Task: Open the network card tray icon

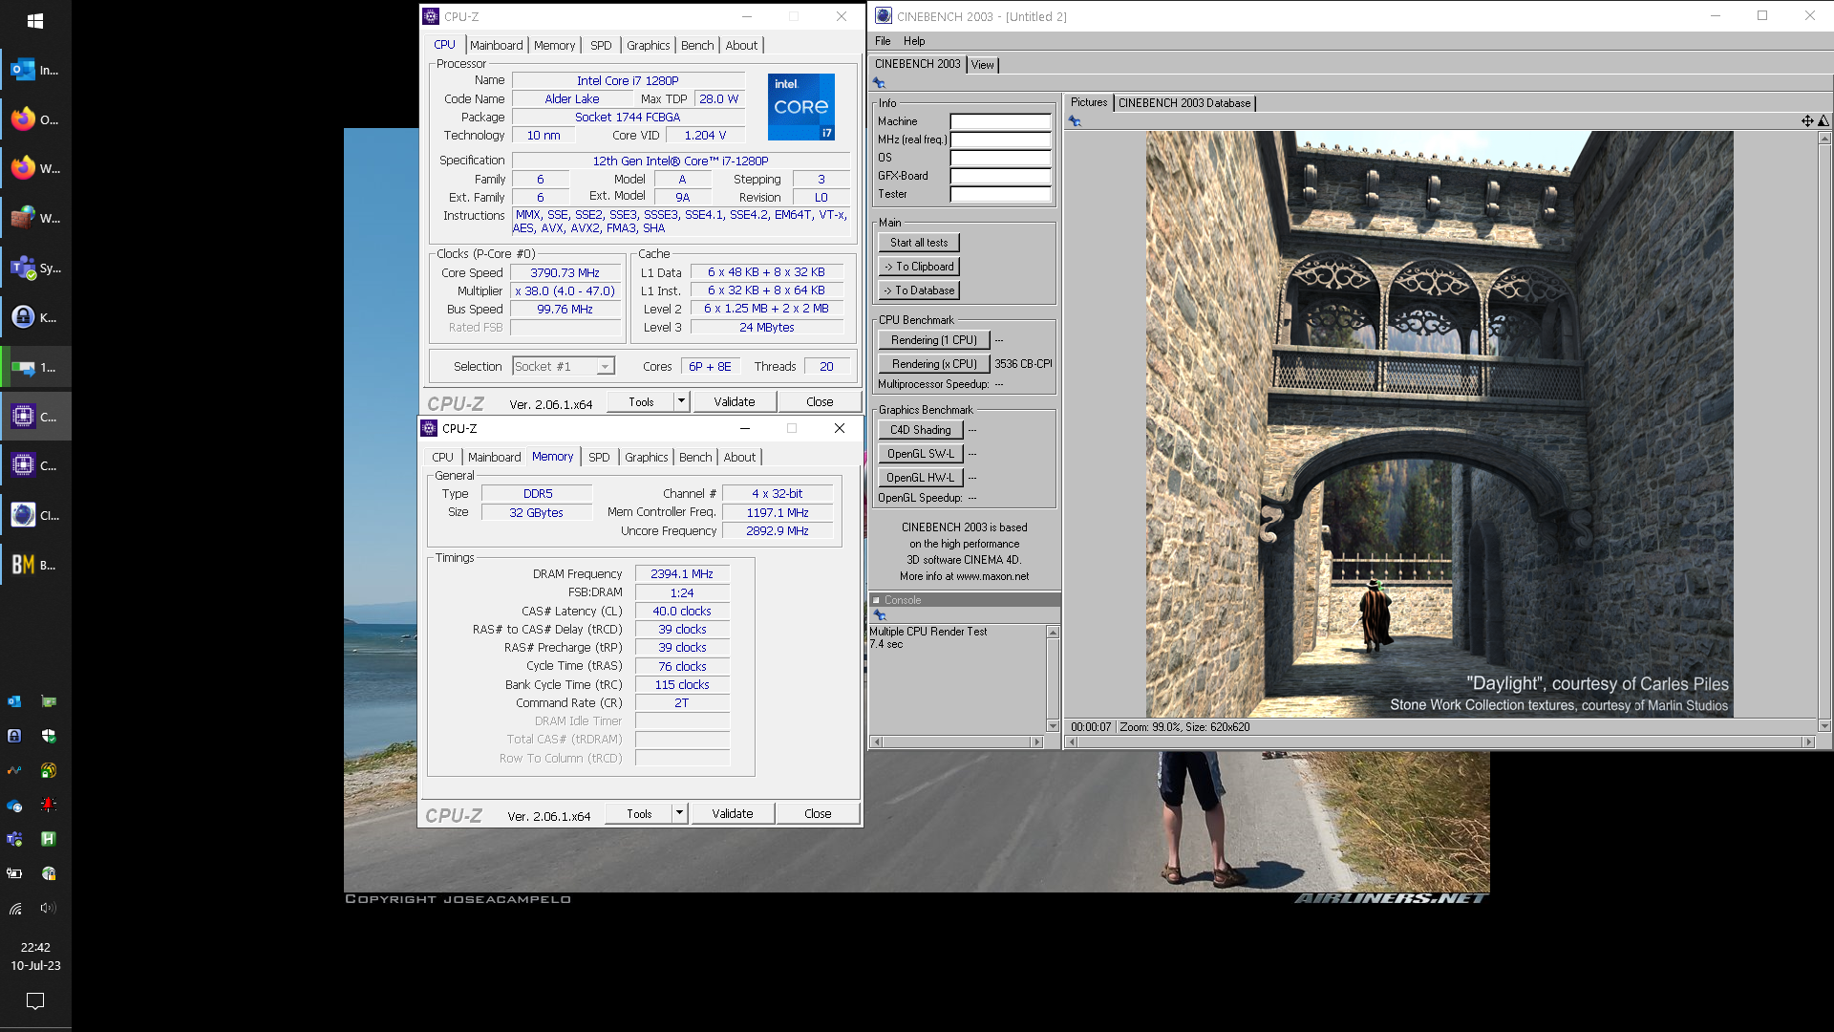Action: (49, 701)
